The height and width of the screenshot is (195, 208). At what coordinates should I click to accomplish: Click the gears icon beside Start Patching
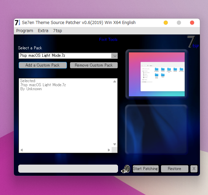point(125,169)
